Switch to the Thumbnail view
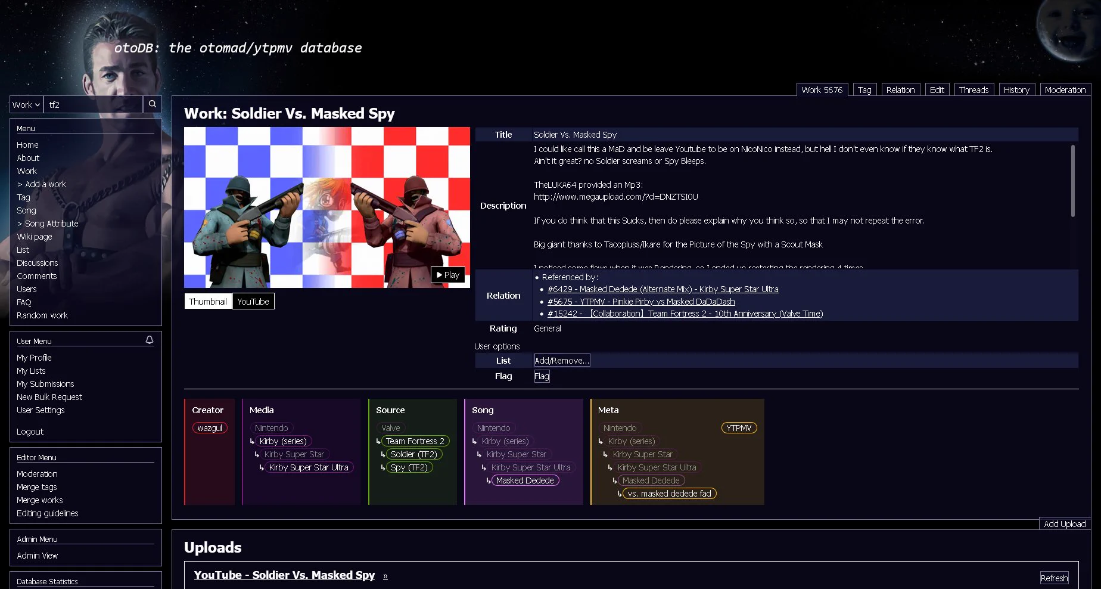 point(208,302)
